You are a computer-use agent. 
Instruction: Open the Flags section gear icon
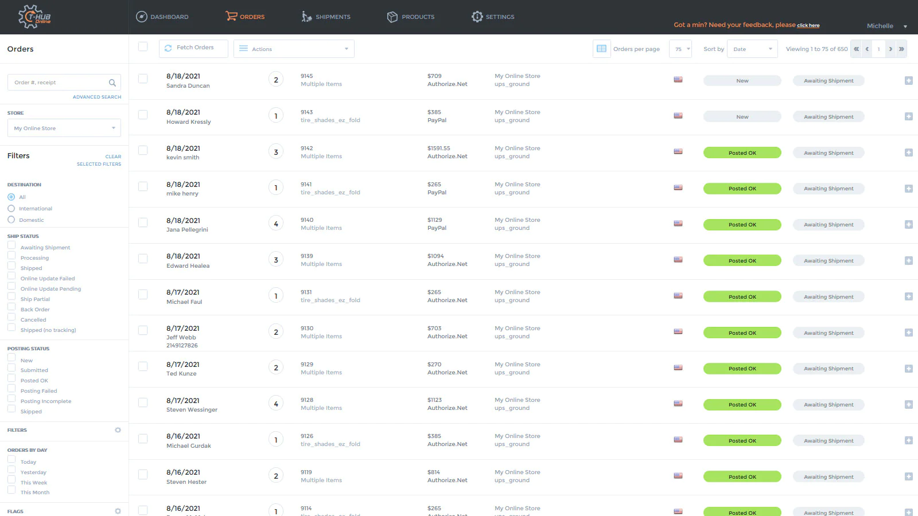point(118,511)
